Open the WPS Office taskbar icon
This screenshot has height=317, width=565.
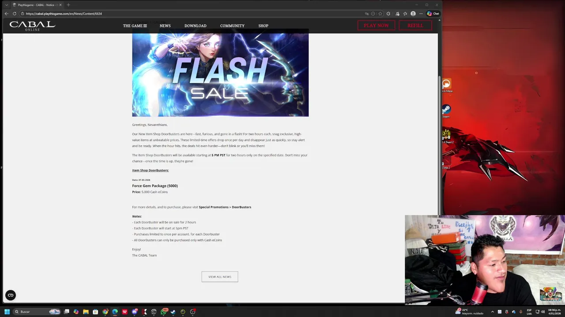pyautogui.click(x=124, y=312)
